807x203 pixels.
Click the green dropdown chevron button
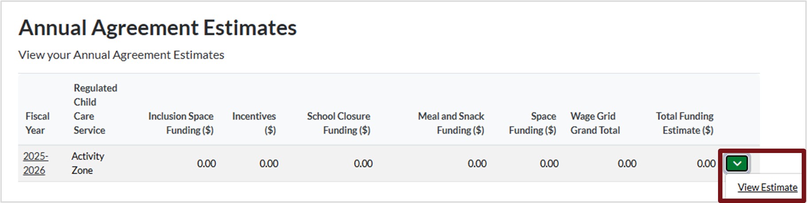pyautogui.click(x=737, y=164)
